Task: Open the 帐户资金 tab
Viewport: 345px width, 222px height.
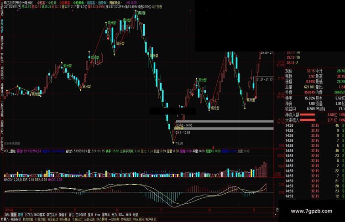Action: 151,219
